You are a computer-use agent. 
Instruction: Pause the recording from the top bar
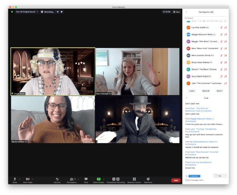[x=58, y=12]
